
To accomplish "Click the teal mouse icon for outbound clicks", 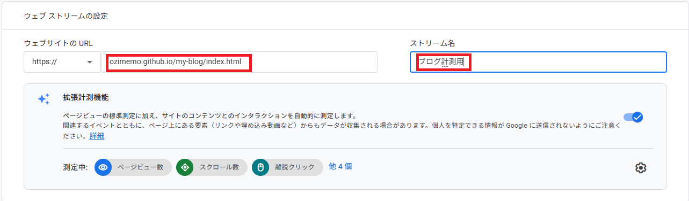I will tap(260, 167).
